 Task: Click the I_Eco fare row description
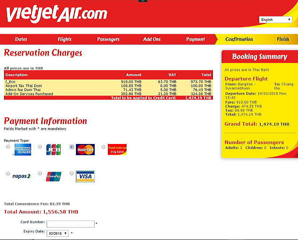10,82
